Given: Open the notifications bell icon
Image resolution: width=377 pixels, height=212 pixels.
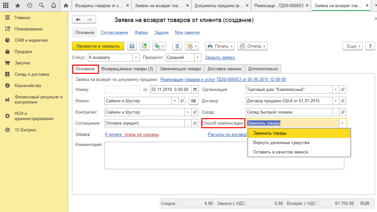Looking at the screenshot, I should coord(53,6).
